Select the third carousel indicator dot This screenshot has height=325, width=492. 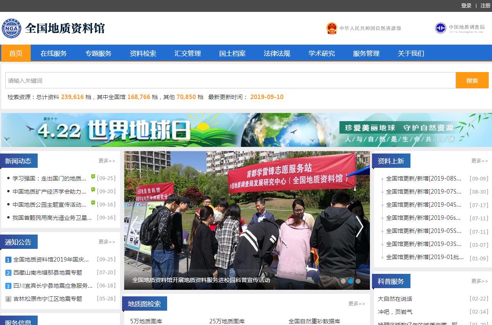click(358, 281)
